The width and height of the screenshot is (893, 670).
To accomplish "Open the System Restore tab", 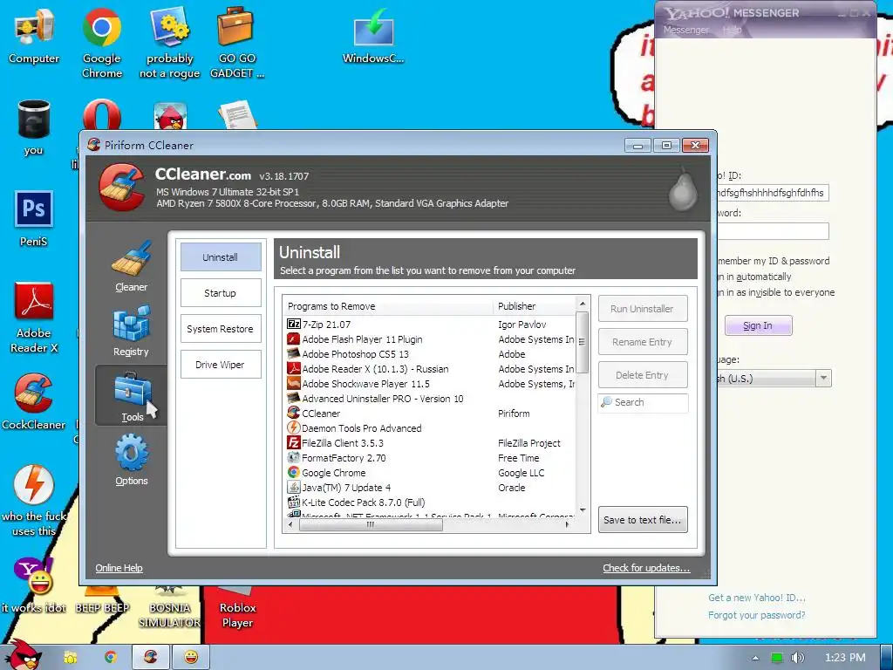I will coord(221,329).
